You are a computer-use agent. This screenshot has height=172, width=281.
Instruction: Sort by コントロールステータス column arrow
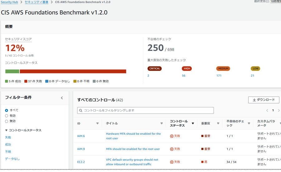pyautogui.click(x=193, y=123)
